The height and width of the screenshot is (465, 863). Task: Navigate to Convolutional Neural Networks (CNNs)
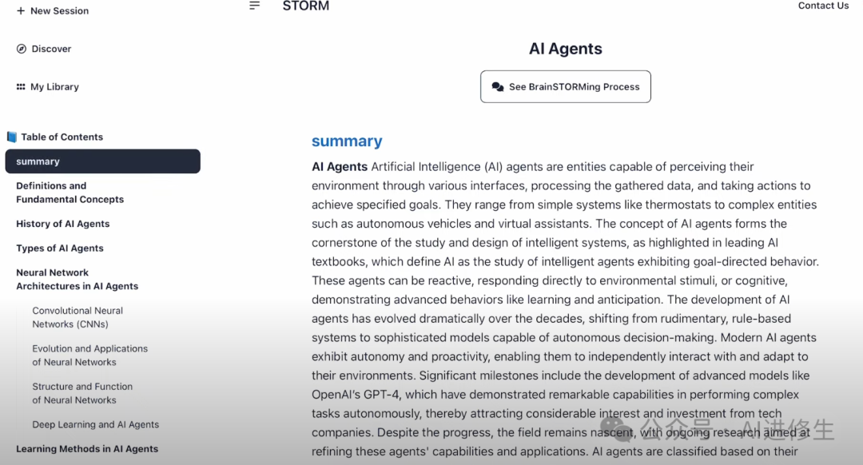coord(78,317)
